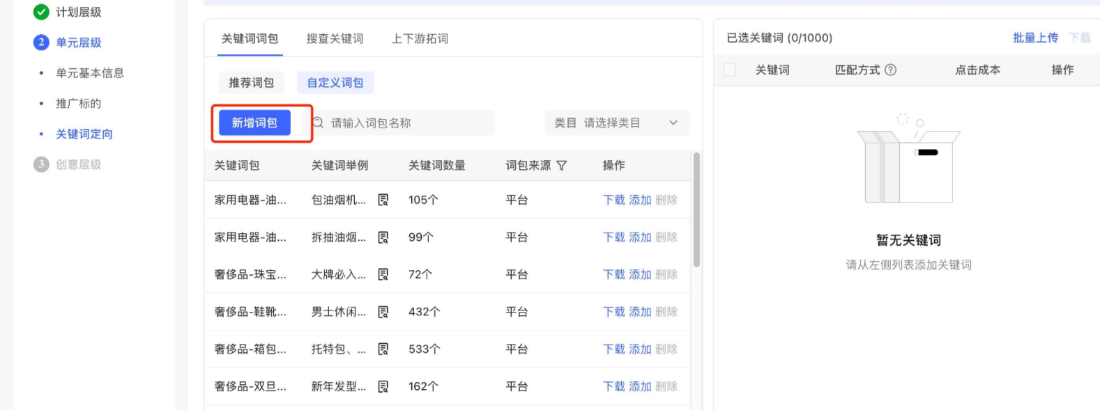
Task: Open keyword list icon for 包油烟机 row
Action: [383, 200]
